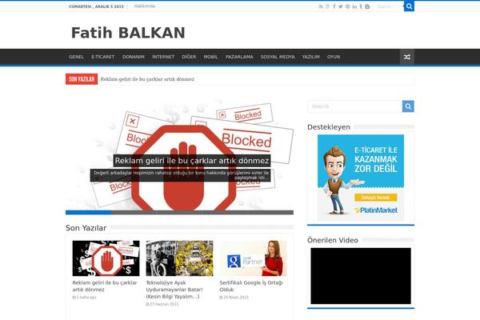
Task: Open the Tumblr social icon
Action: [x=361, y=6]
